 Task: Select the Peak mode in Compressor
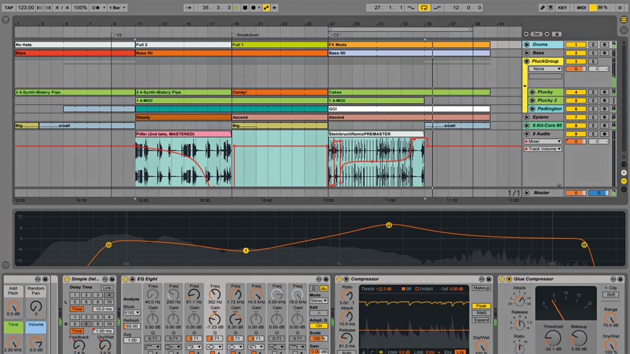(481, 306)
